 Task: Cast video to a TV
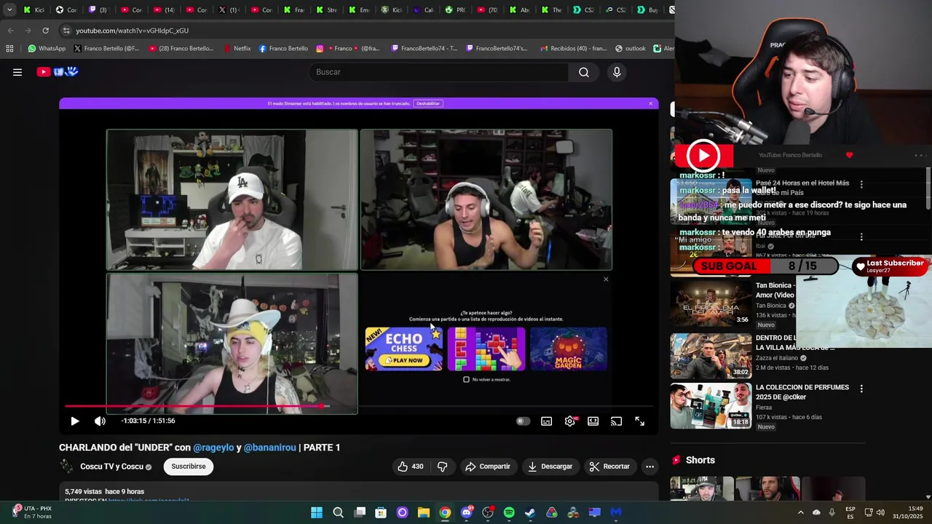pyautogui.click(x=617, y=421)
